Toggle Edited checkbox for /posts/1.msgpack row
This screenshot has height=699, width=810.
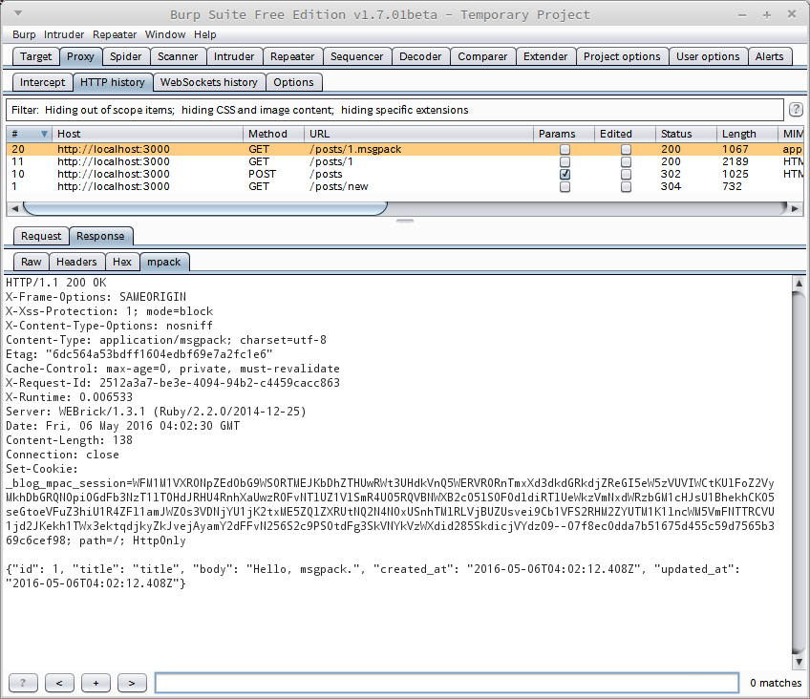[x=627, y=150]
